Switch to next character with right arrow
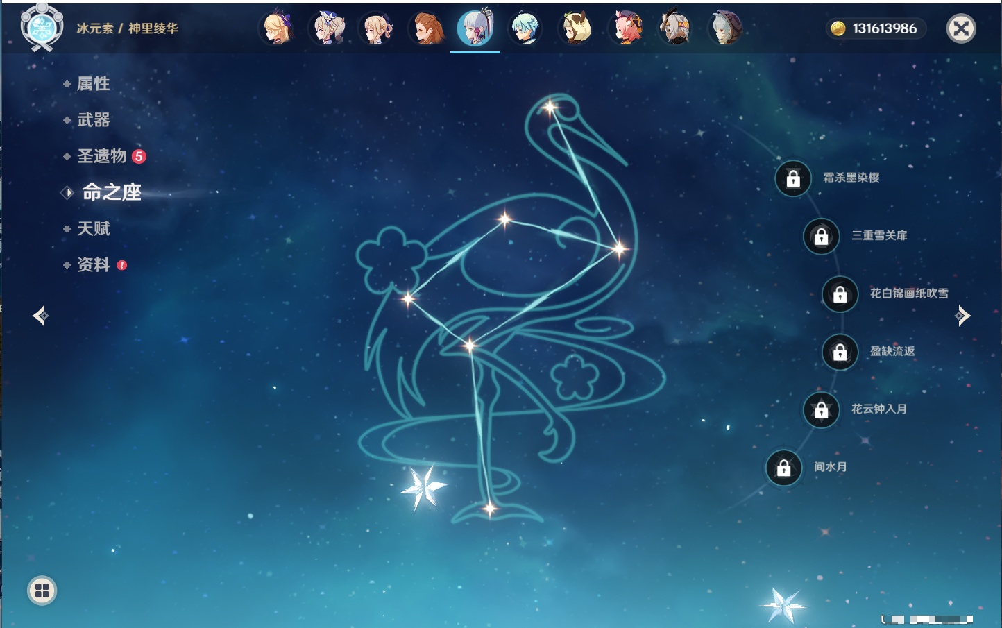This screenshot has height=628, width=1002. (962, 316)
